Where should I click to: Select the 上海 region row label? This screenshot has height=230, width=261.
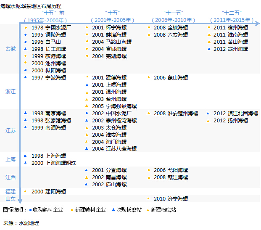pos(11,159)
